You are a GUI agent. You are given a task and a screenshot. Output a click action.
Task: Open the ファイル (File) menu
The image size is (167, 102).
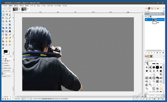(x=4, y=6)
